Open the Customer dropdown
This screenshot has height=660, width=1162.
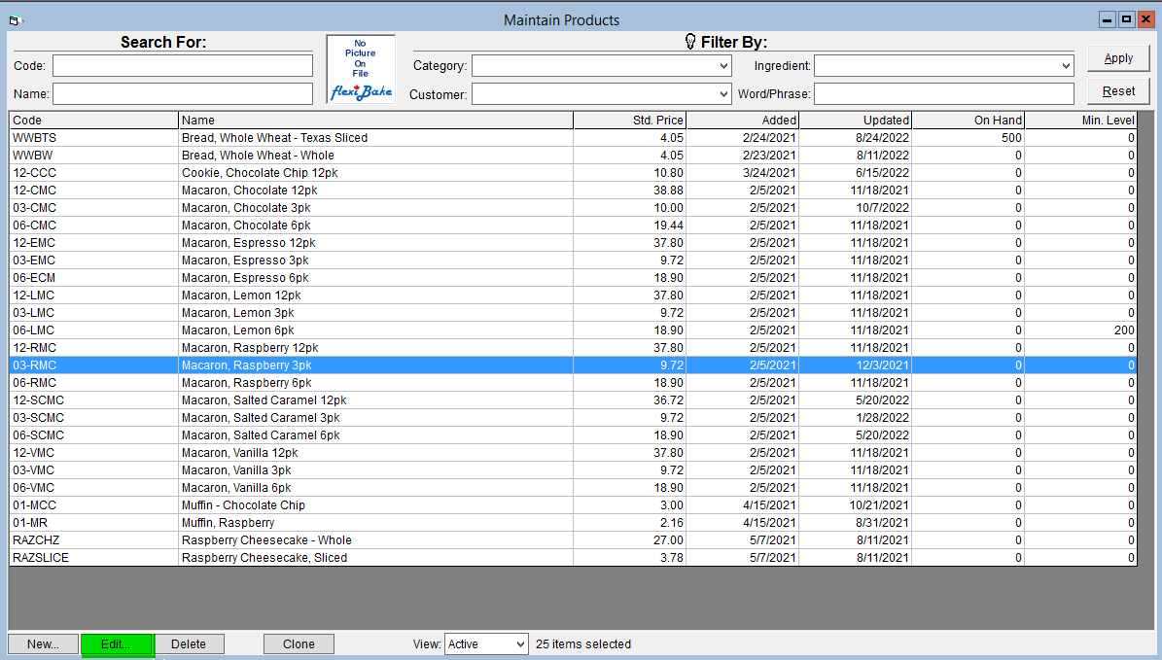click(723, 94)
